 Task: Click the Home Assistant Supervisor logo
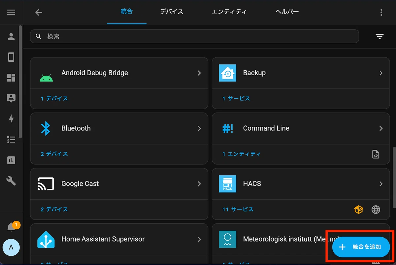click(46, 239)
